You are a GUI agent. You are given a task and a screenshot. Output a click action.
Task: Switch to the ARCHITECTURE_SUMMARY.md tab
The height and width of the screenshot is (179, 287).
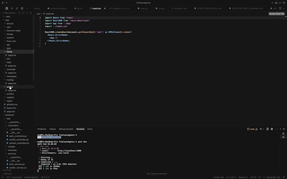coord(246,8)
